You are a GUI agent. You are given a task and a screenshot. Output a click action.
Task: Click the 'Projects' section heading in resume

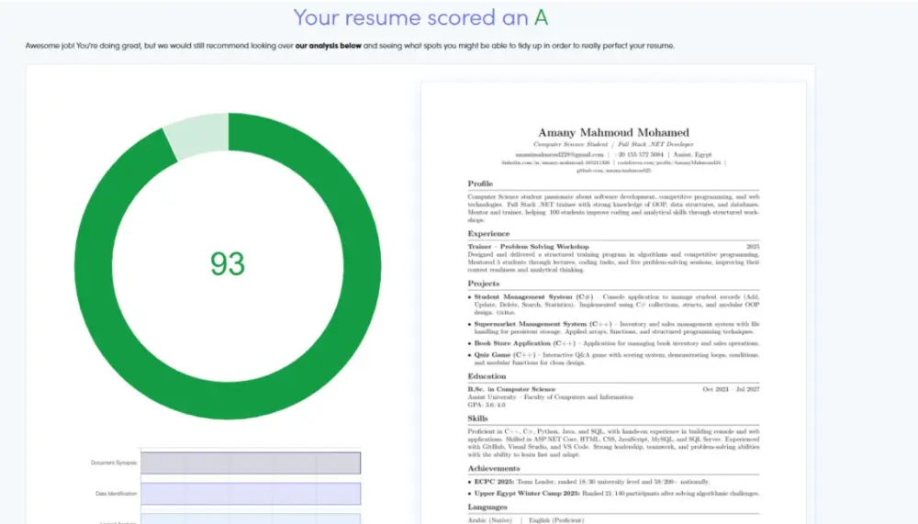[483, 284]
